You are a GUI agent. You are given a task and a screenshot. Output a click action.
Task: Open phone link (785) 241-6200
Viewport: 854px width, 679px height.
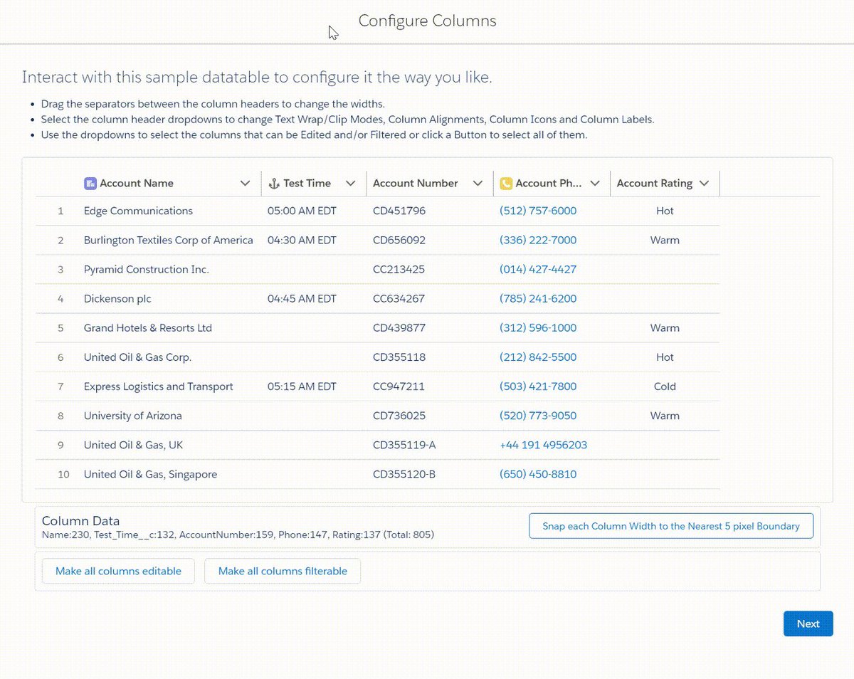pyautogui.click(x=538, y=298)
